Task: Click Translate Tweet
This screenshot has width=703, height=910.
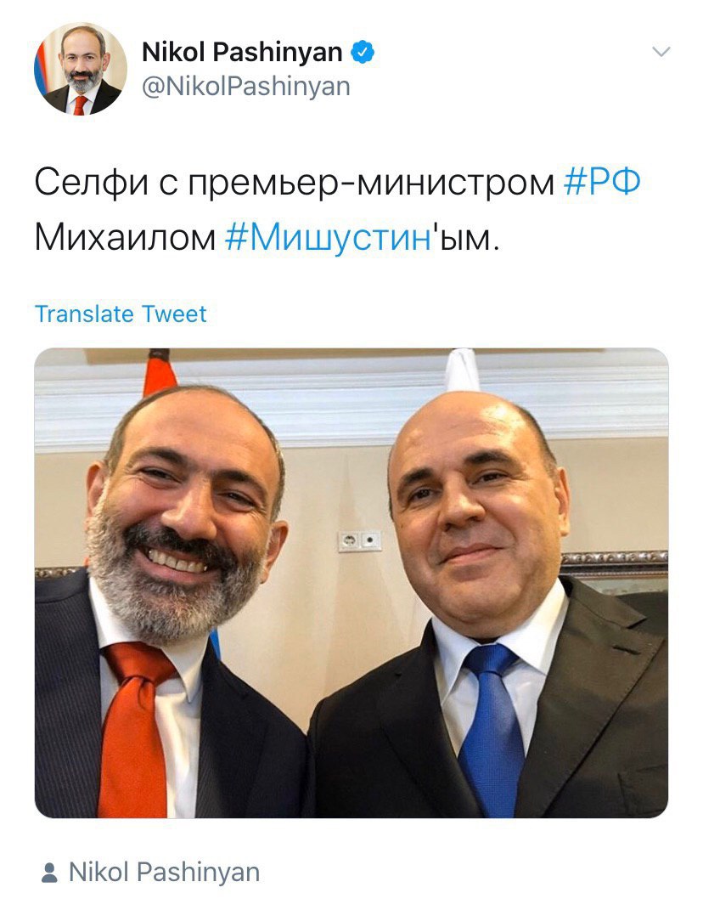Action: pyautogui.click(x=121, y=314)
